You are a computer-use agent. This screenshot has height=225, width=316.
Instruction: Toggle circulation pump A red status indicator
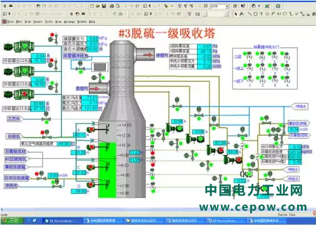(x=91, y=129)
